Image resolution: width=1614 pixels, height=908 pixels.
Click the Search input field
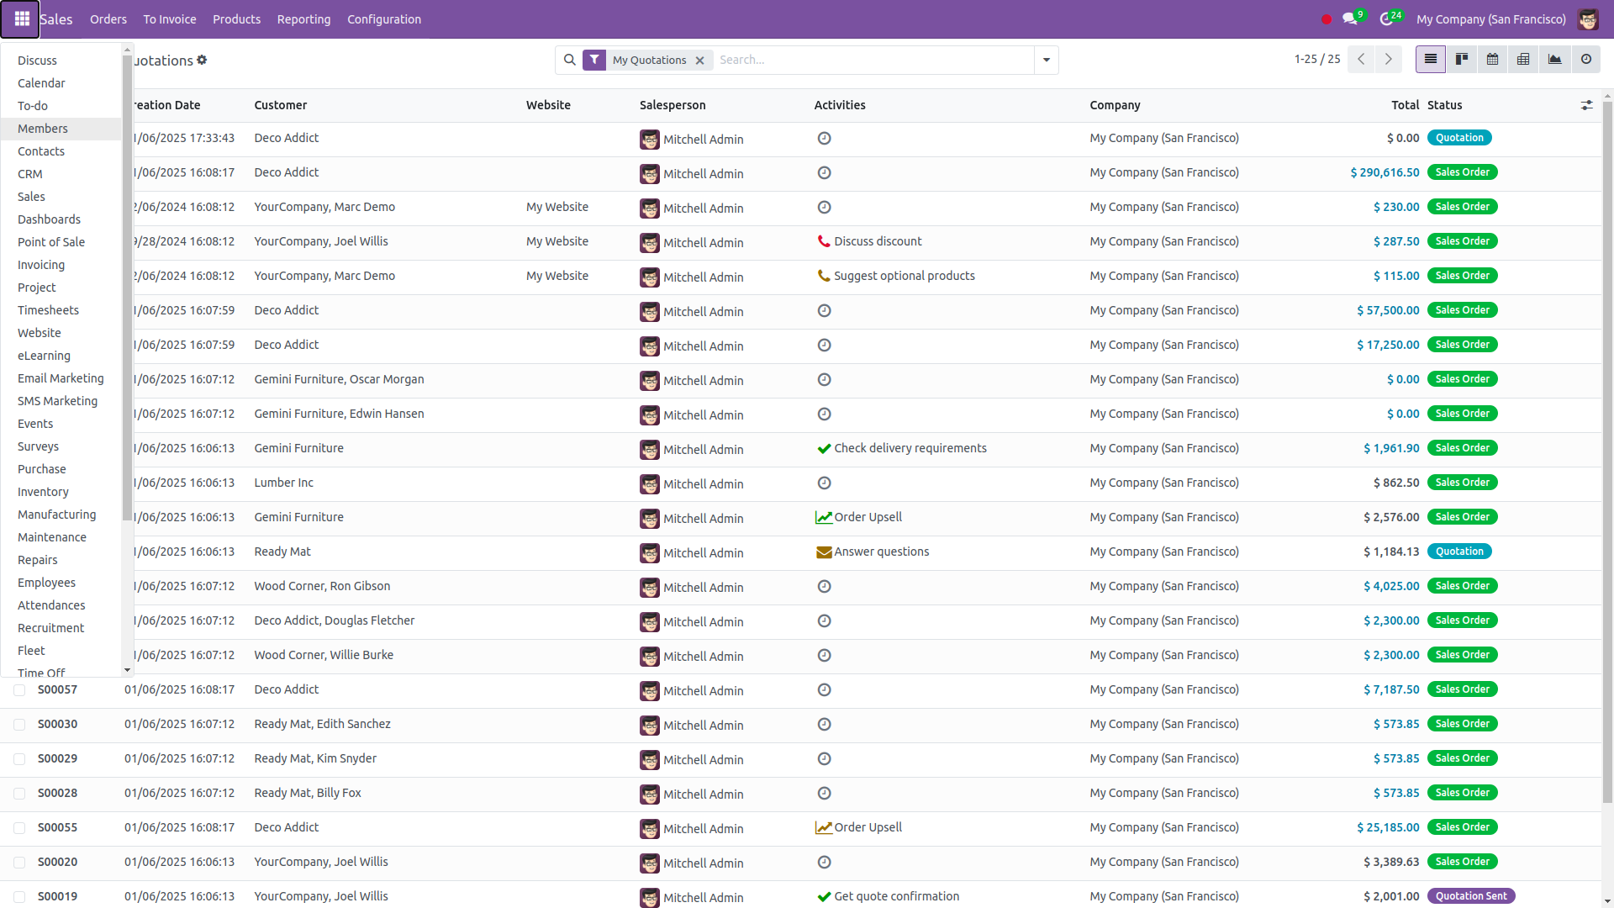pyautogui.click(x=873, y=60)
